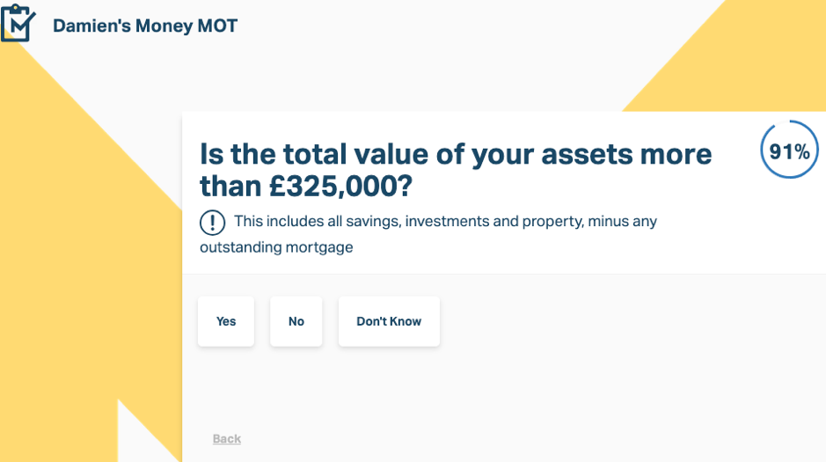
Task: Choose the Don't Know option
Action: 389,321
